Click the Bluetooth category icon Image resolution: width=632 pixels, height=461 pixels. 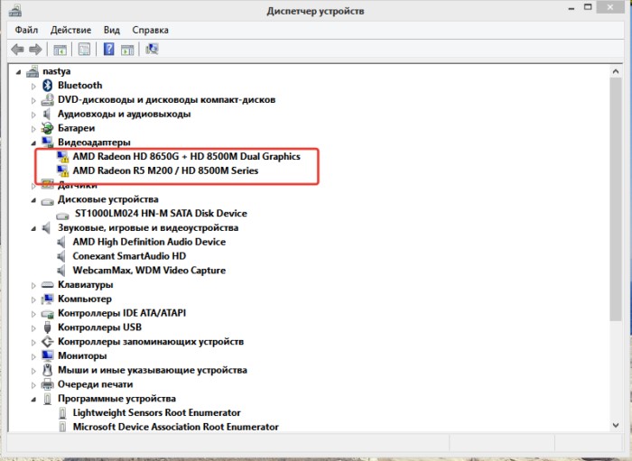click(48, 86)
